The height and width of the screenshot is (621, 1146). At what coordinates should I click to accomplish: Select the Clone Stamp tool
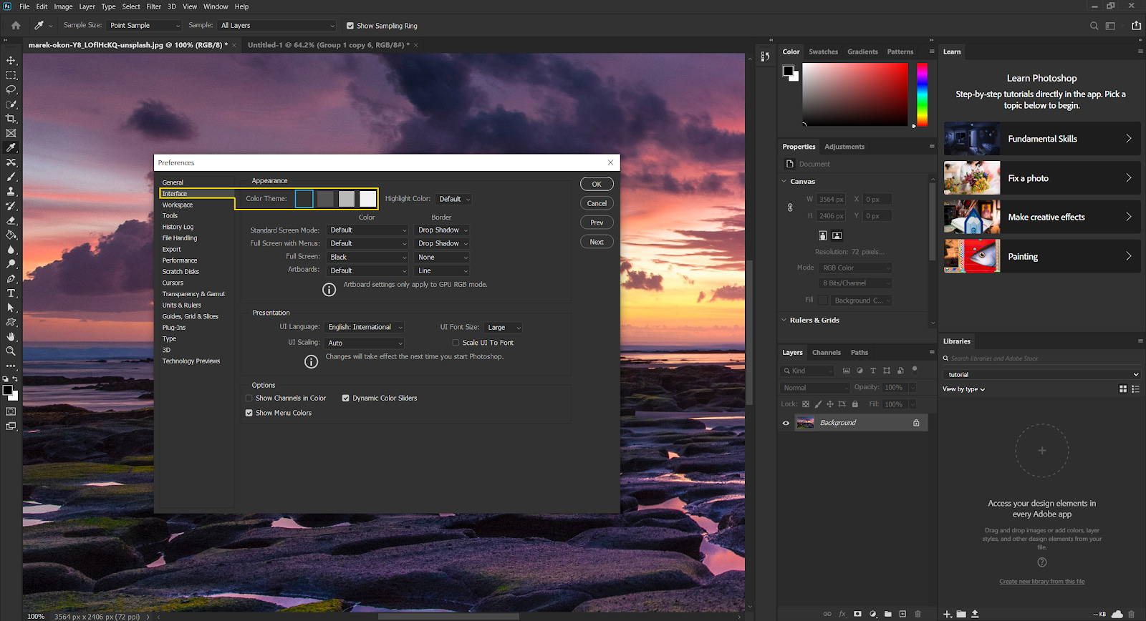(x=11, y=192)
